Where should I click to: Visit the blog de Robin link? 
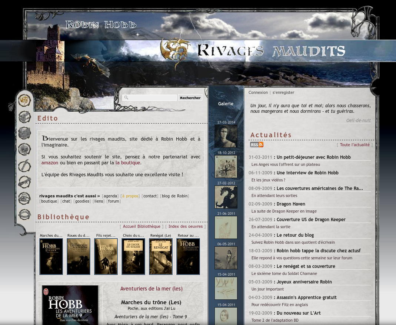(x=175, y=196)
